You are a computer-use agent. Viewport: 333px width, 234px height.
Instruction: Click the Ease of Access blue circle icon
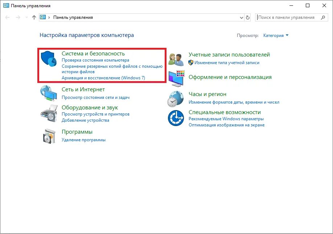click(x=176, y=118)
